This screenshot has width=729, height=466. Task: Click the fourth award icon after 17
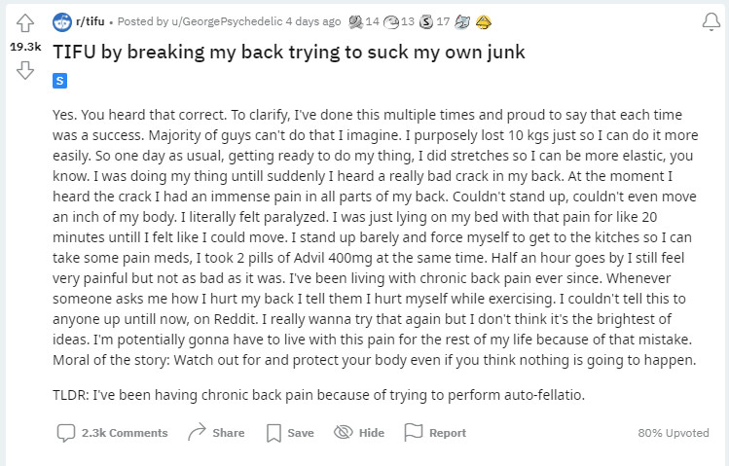click(463, 21)
